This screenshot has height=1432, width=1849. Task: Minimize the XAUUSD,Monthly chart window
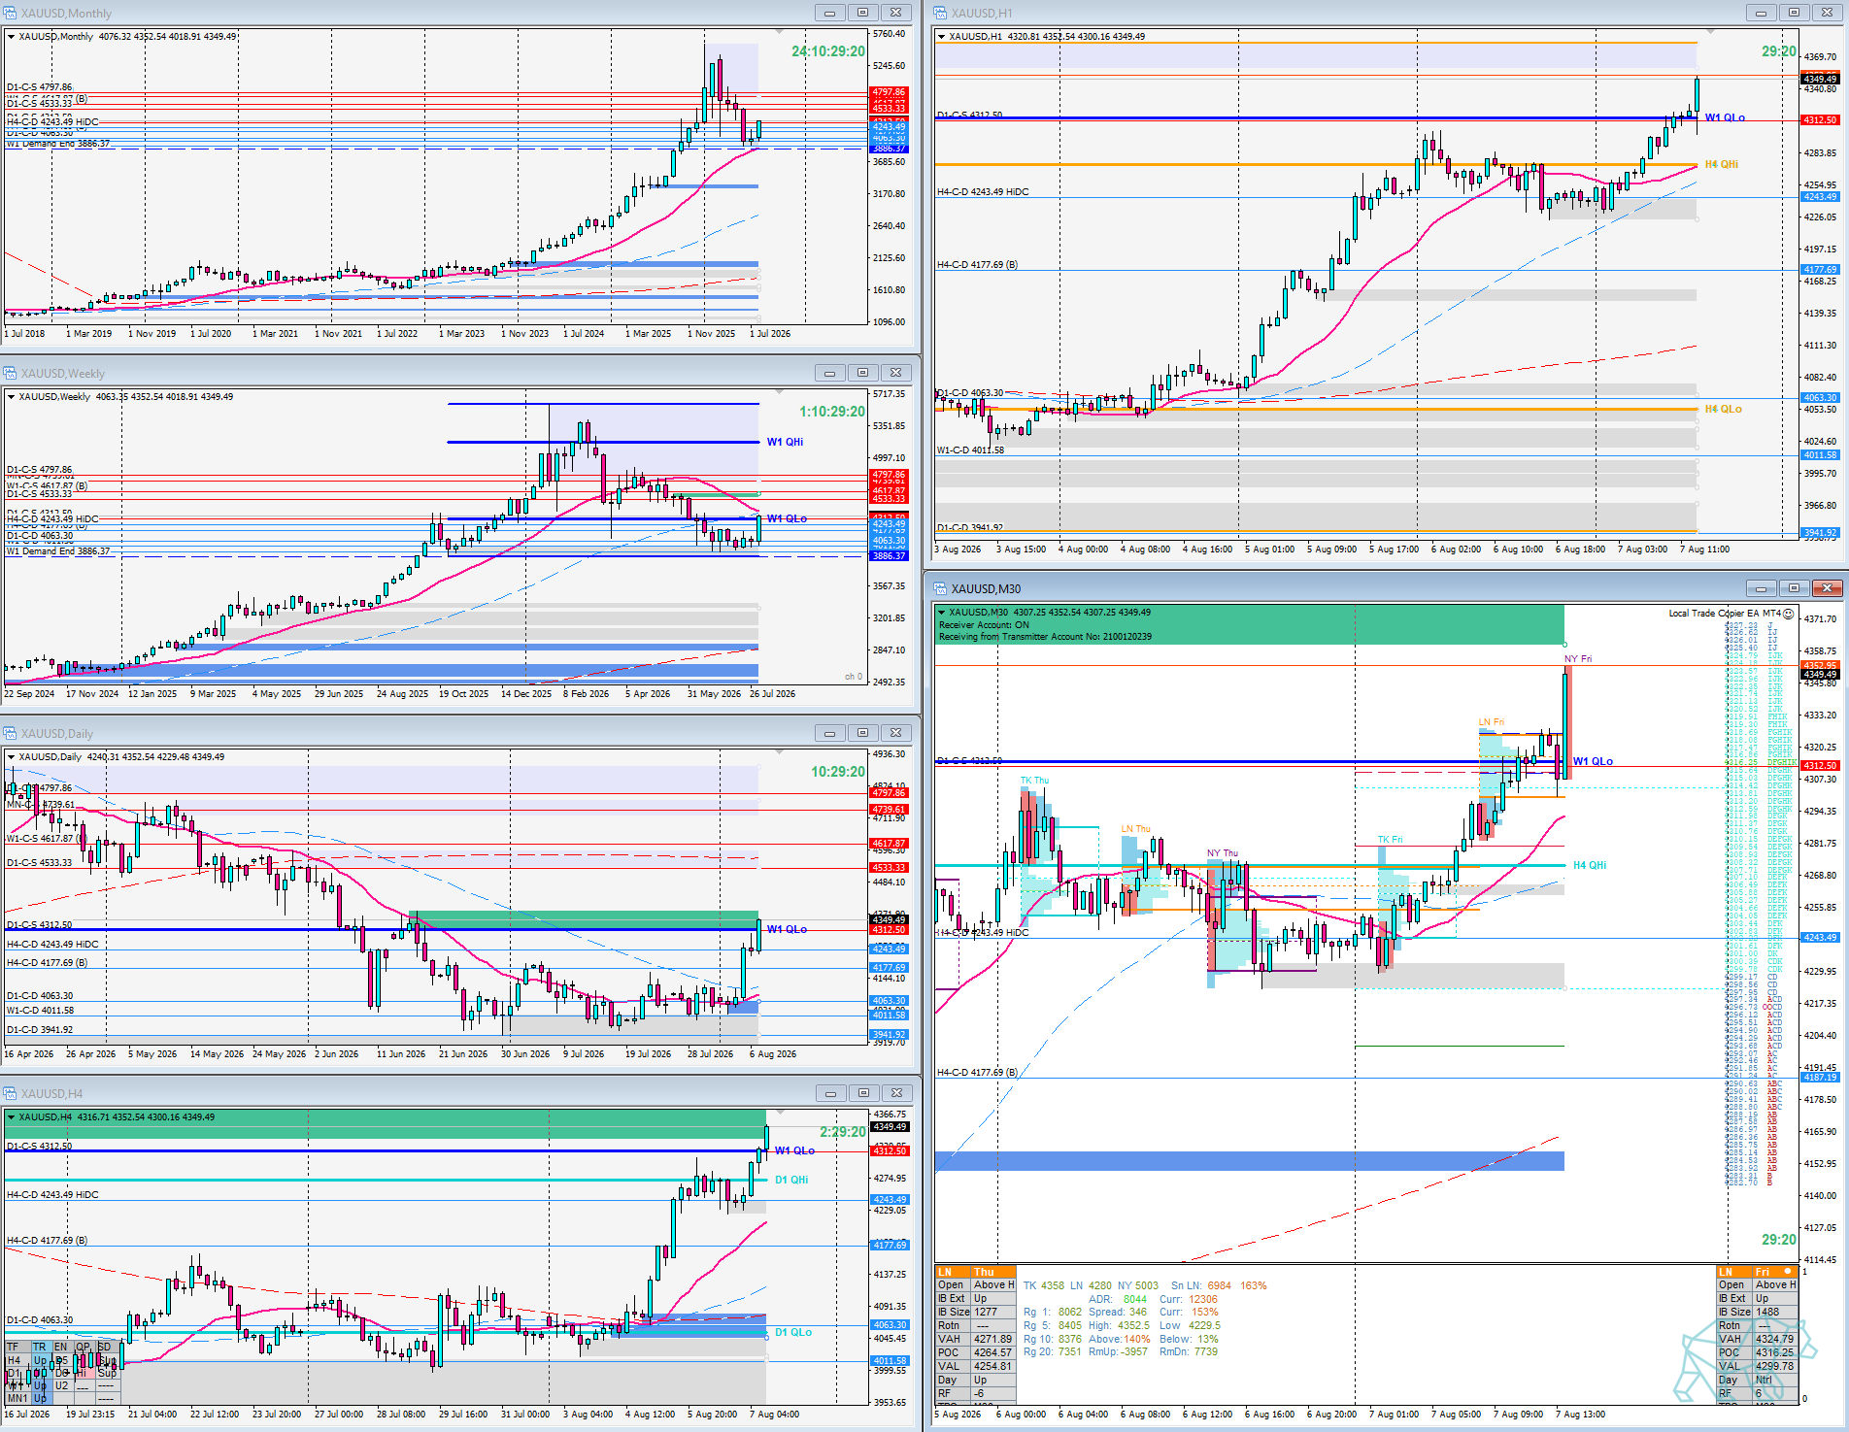pos(829,13)
